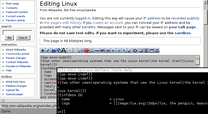Open the sandbox link
The height and width of the screenshot is (114, 208).
(182, 33)
